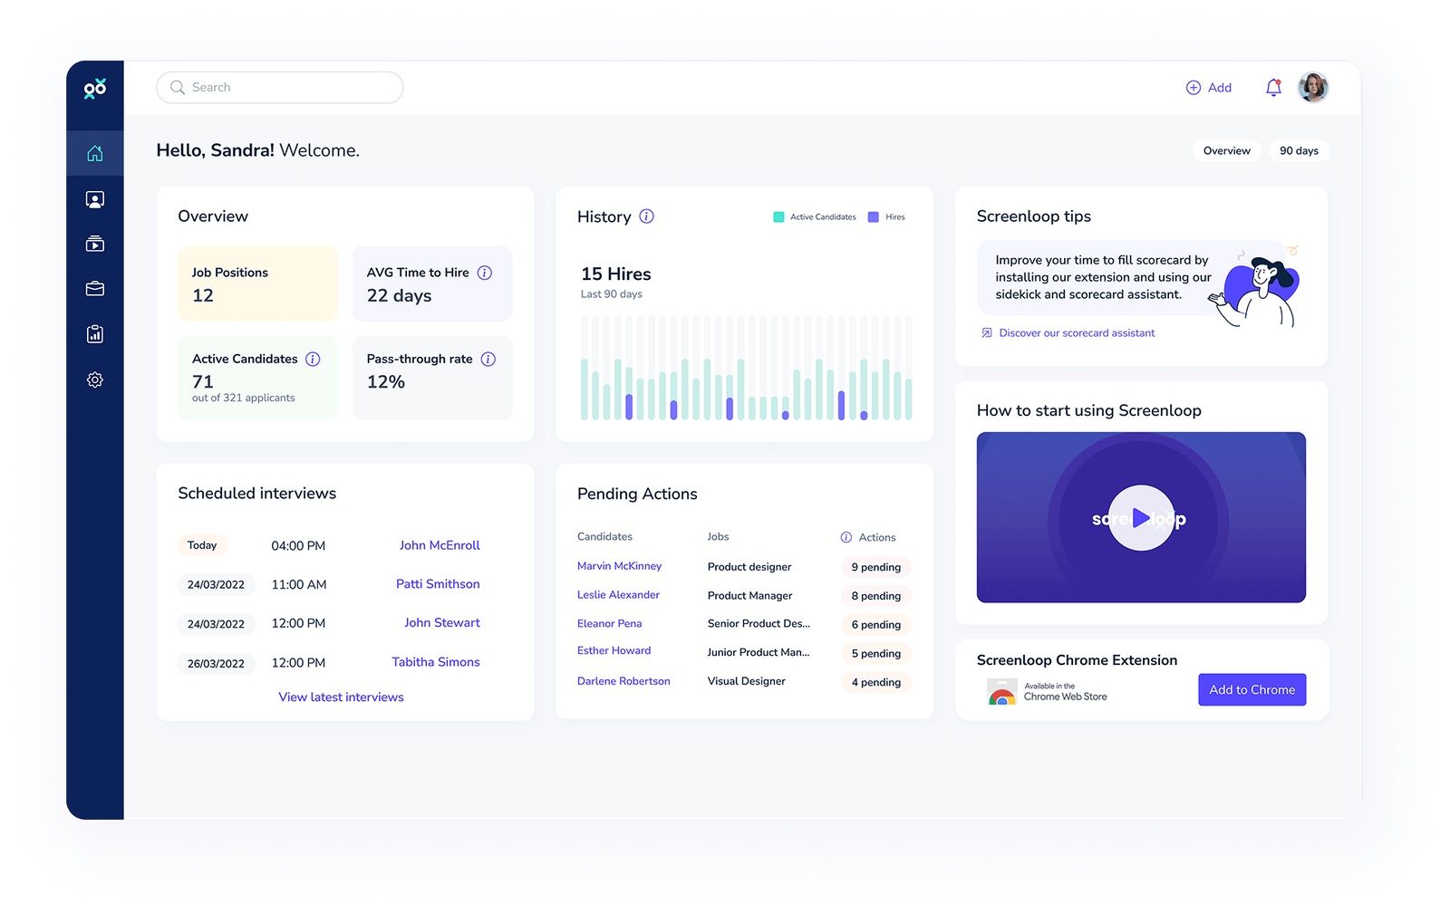Image resolution: width=1450 pixels, height=913 pixels.
Task: Open Sandra's profile avatar menu
Action: click(1312, 88)
